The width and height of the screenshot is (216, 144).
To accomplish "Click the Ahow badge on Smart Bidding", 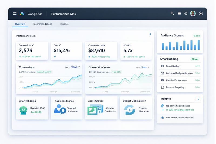I will (x=194, y=59).
